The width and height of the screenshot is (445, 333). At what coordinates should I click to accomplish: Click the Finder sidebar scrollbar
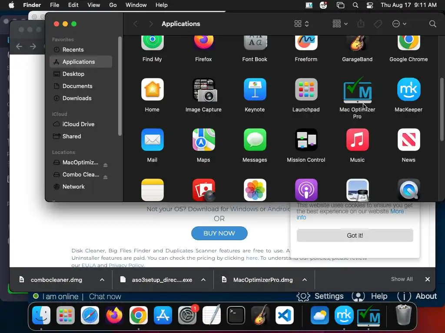click(120, 86)
